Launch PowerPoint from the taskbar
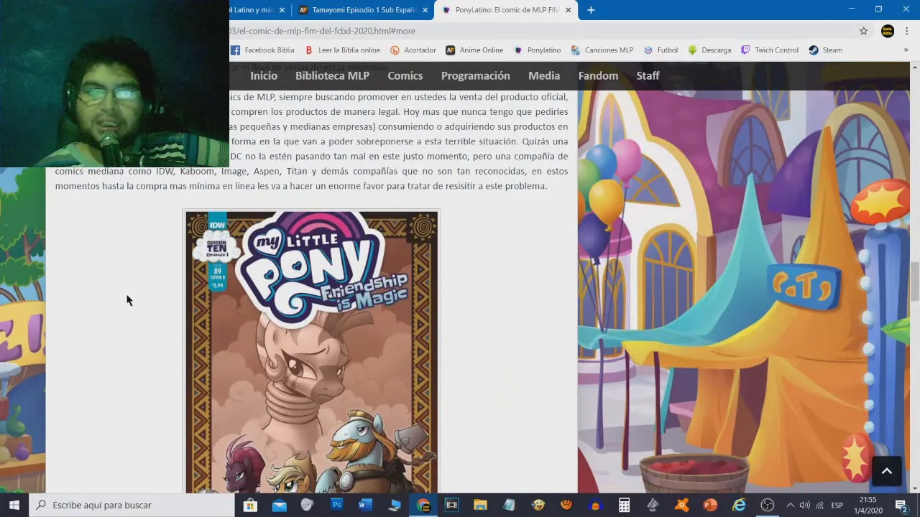920x517 pixels. tap(710, 505)
